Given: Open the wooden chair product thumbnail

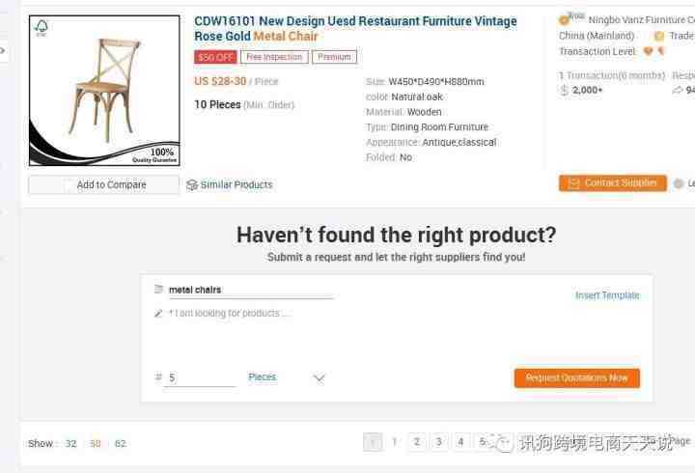Looking at the screenshot, I should (104, 91).
